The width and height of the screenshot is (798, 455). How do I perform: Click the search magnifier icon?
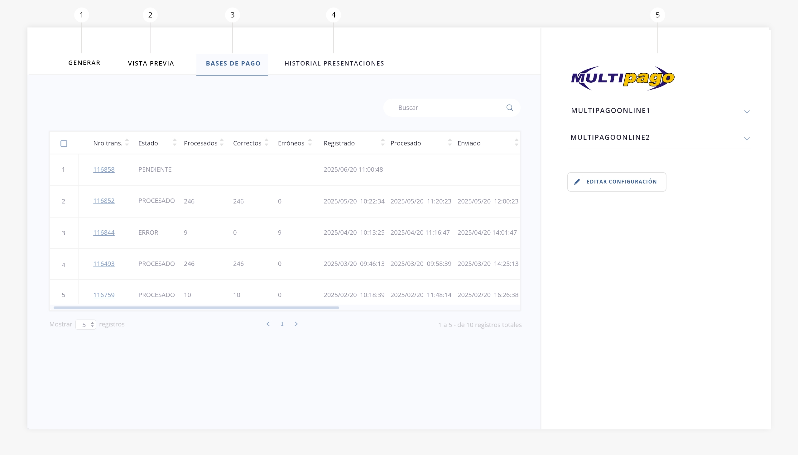tap(509, 108)
